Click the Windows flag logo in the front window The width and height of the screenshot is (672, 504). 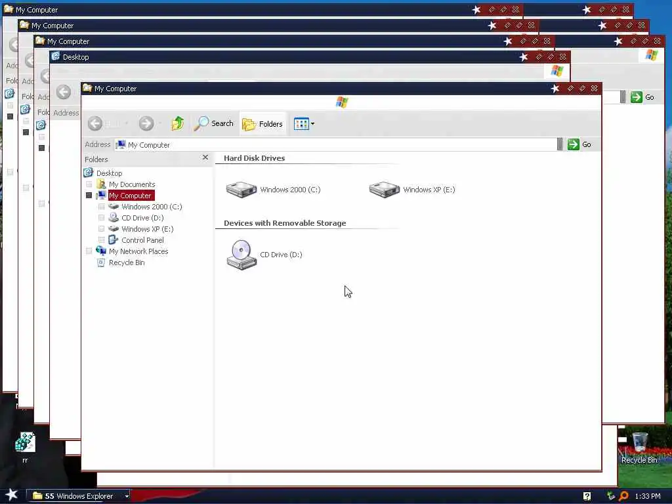pos(341,102)
